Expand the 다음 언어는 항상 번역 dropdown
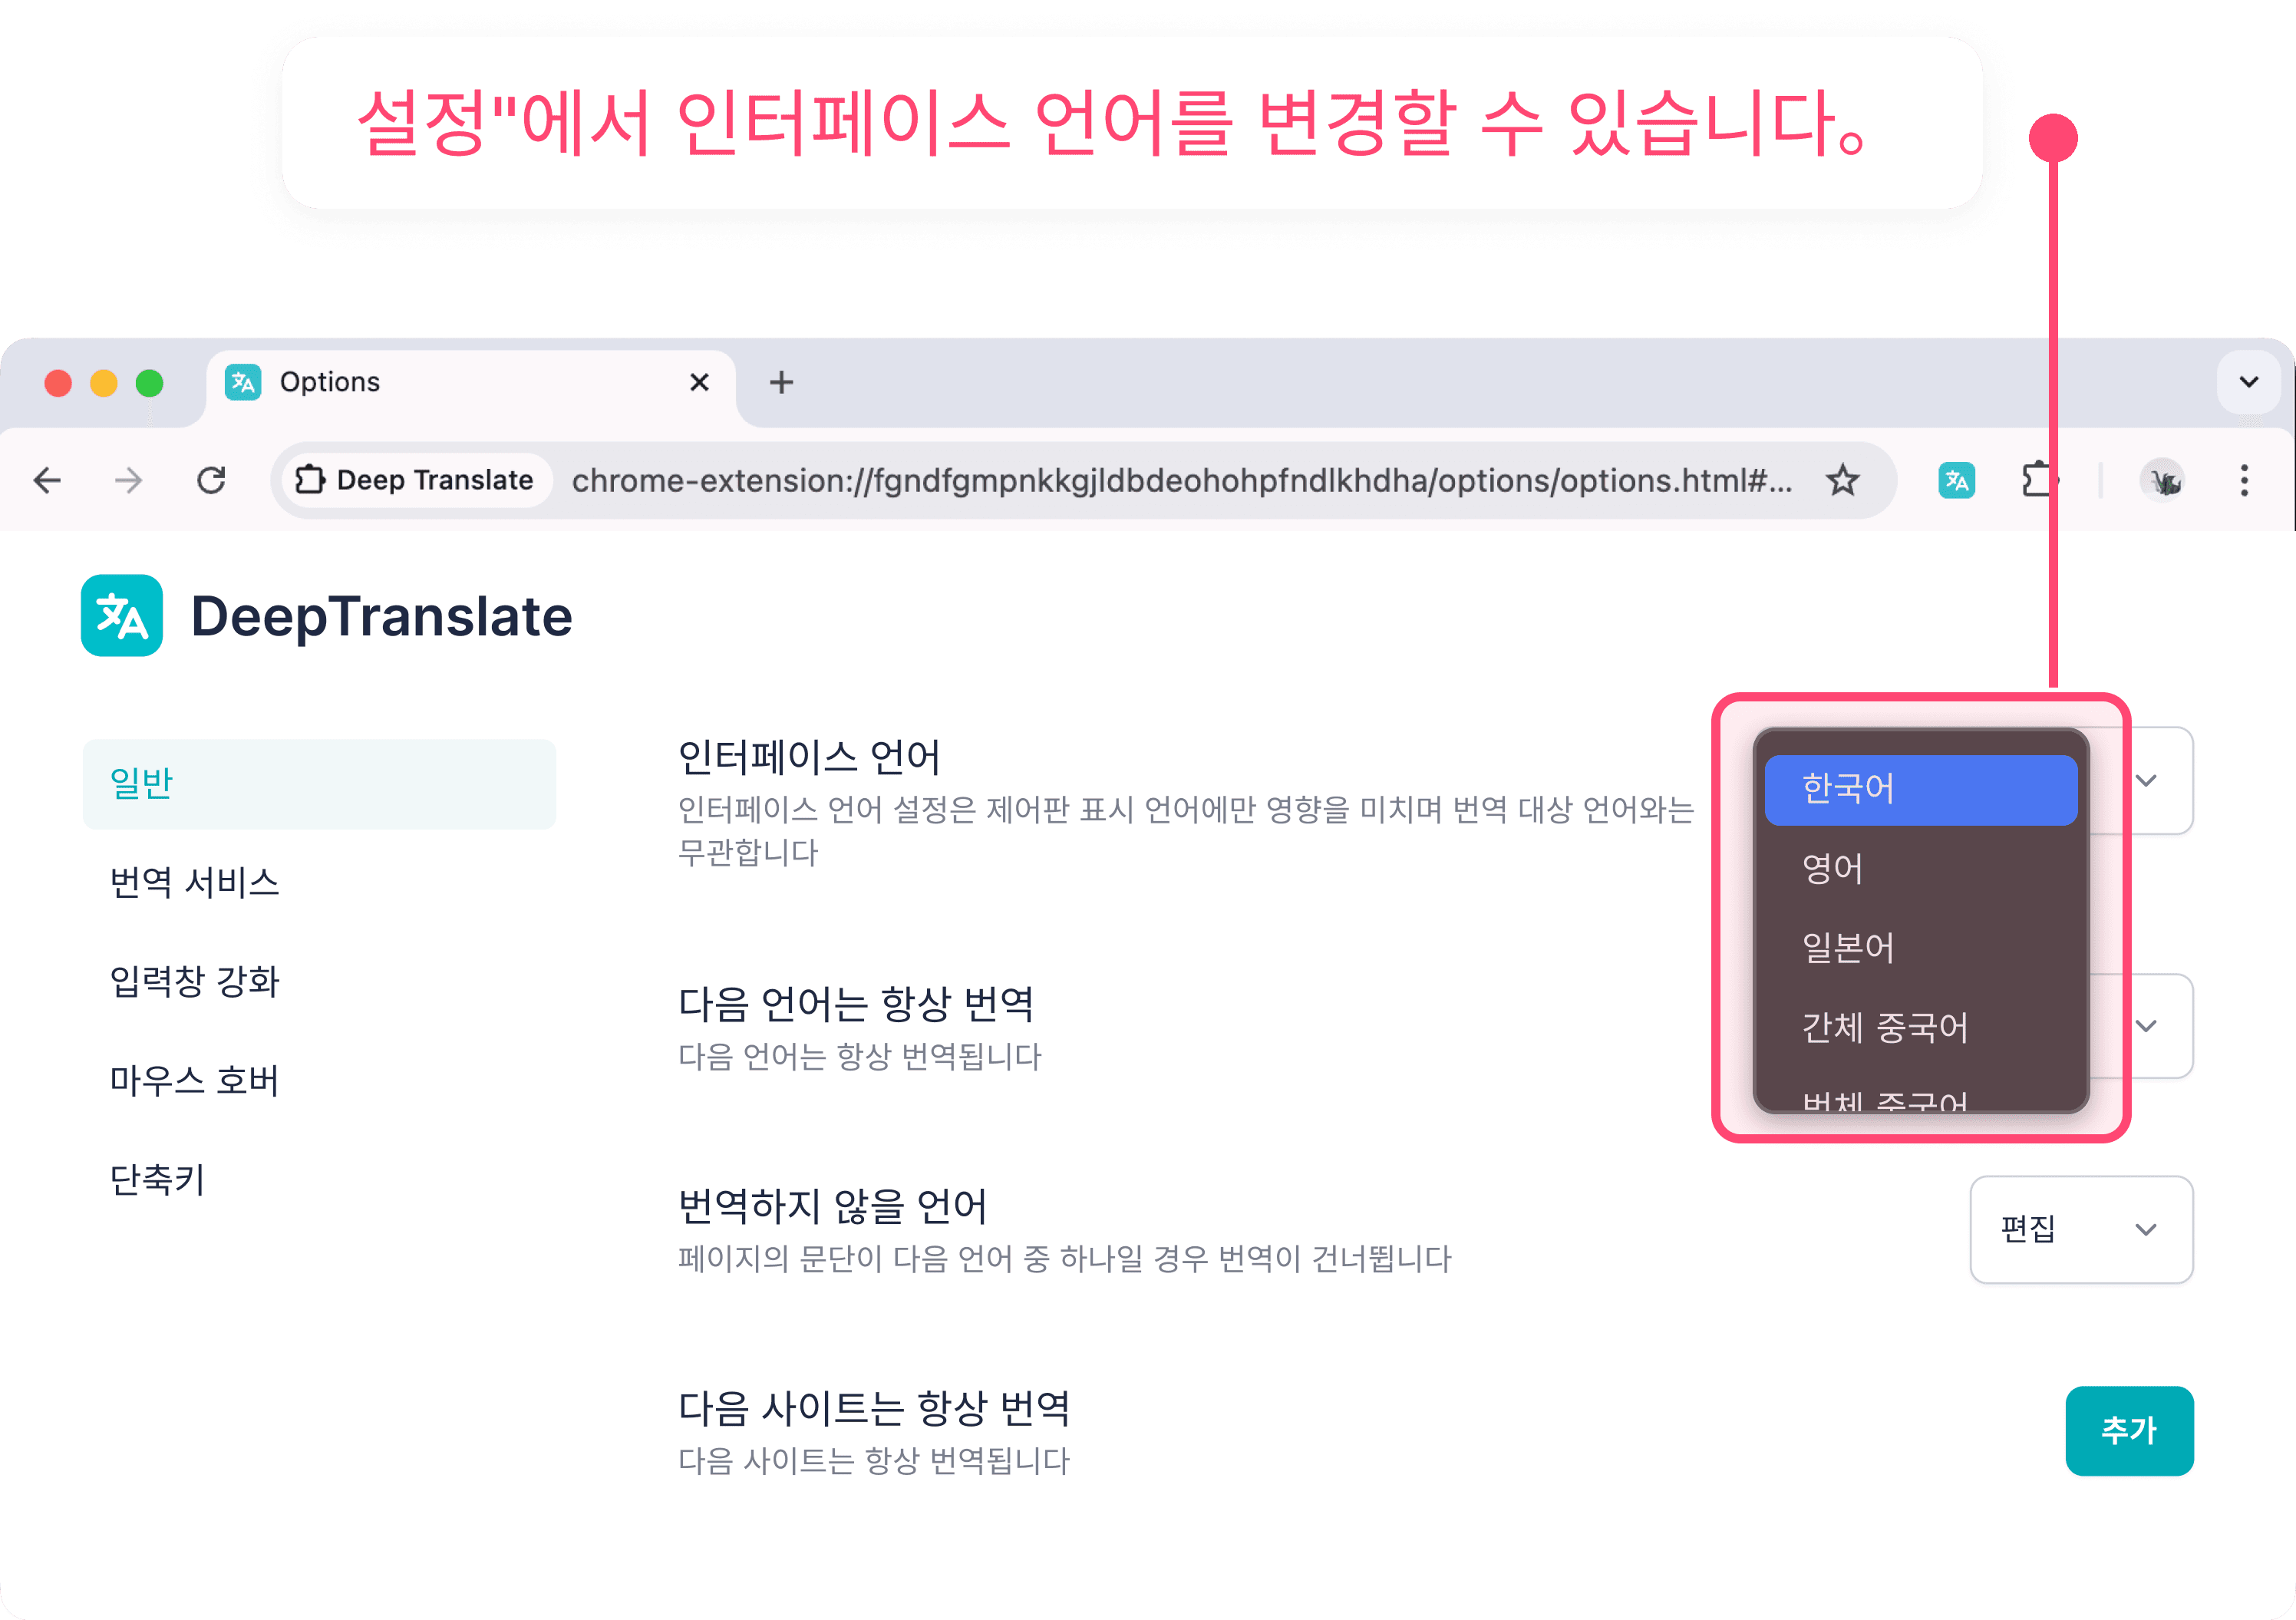Viewport: 2296px width, 1620px height. 2147,1026
